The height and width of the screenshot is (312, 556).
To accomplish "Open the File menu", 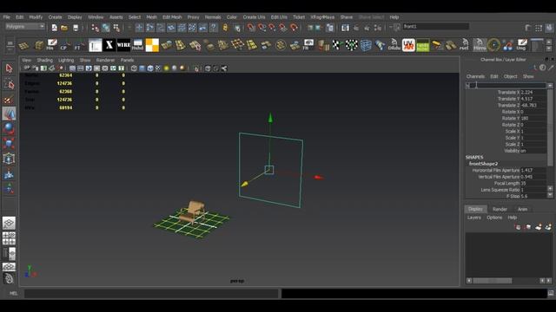I will click(x=7, y=17).
